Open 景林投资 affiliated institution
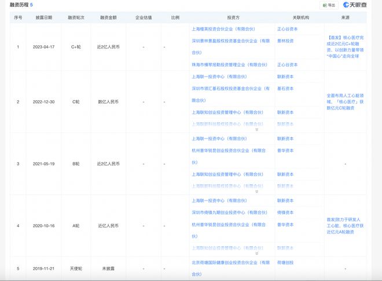The height and width of the screenshot is (281, 382). tap(285, 41)
